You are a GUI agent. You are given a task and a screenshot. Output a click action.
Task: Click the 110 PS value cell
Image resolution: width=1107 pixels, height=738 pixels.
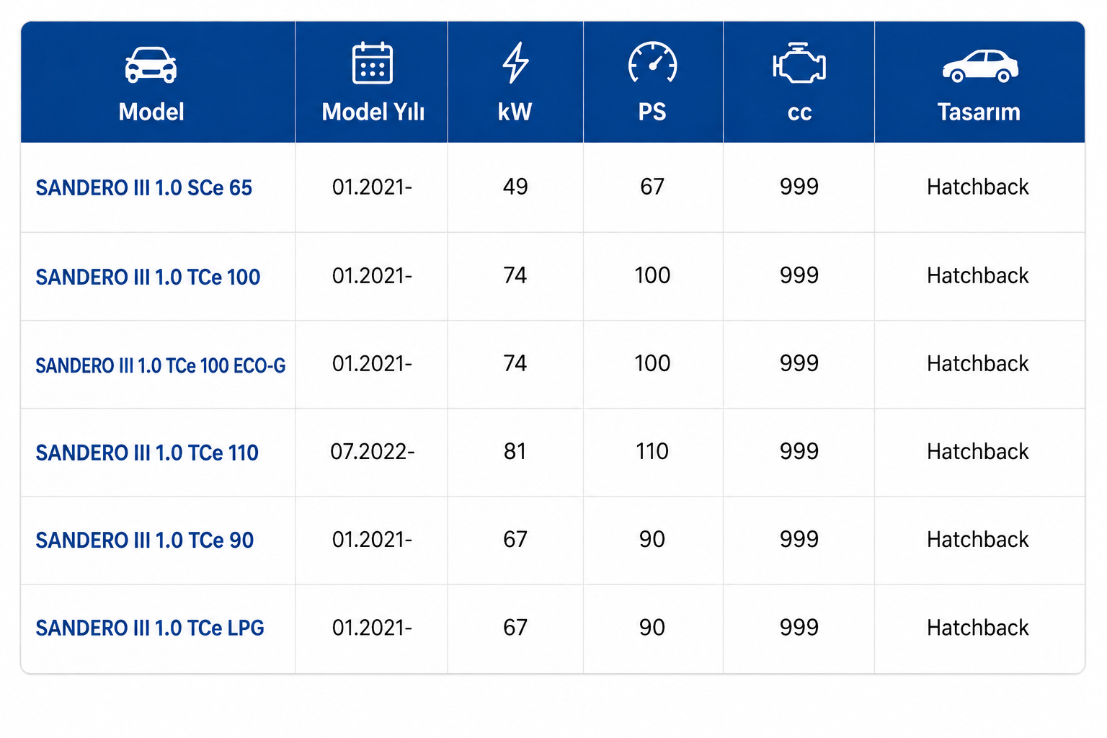coord(652,452)
